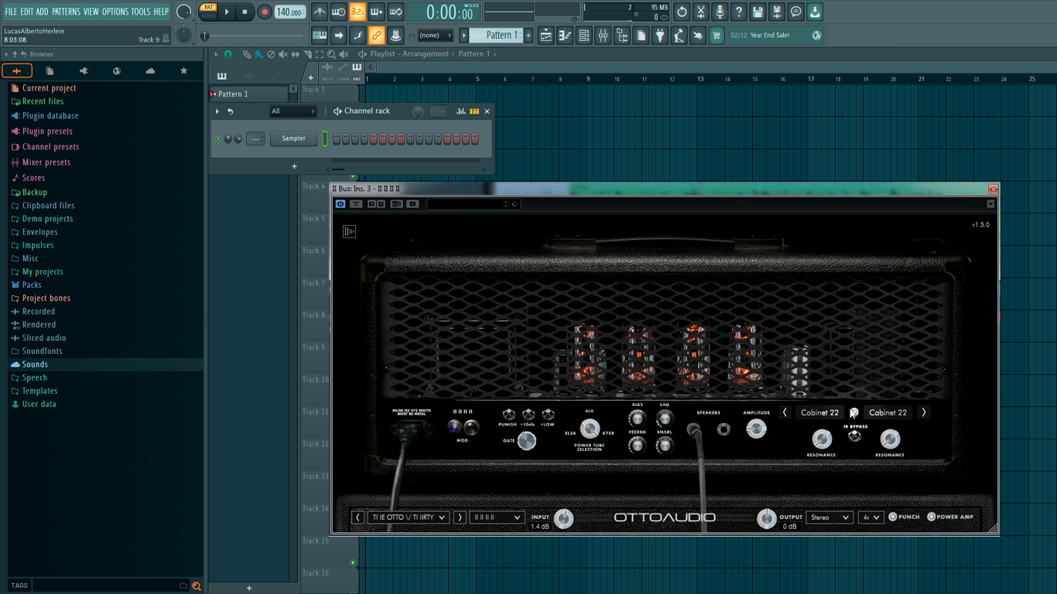
Task: Open the Mixer from the toolbar
Action: pyautogui.click(x=603, y=35)
